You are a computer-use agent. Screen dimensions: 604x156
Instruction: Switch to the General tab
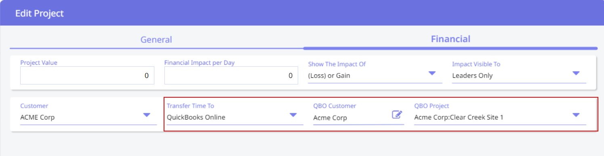(156, 39)
